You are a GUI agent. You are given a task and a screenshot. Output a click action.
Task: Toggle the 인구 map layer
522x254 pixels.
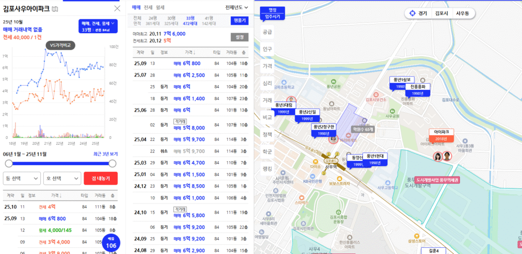(267, 49)
